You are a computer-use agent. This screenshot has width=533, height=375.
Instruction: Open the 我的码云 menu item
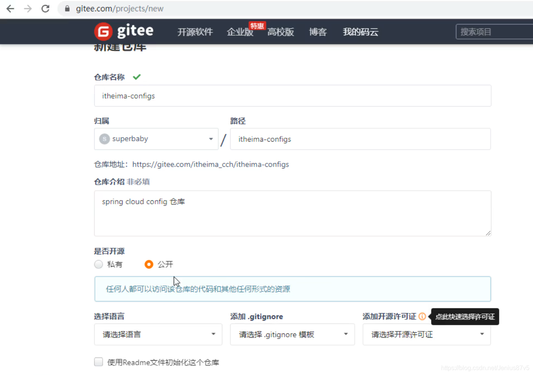point(361,32)
